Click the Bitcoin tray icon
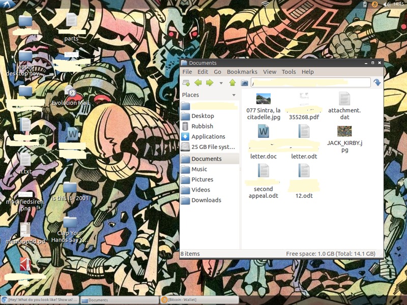407x305 pixels. click(374, 4)
